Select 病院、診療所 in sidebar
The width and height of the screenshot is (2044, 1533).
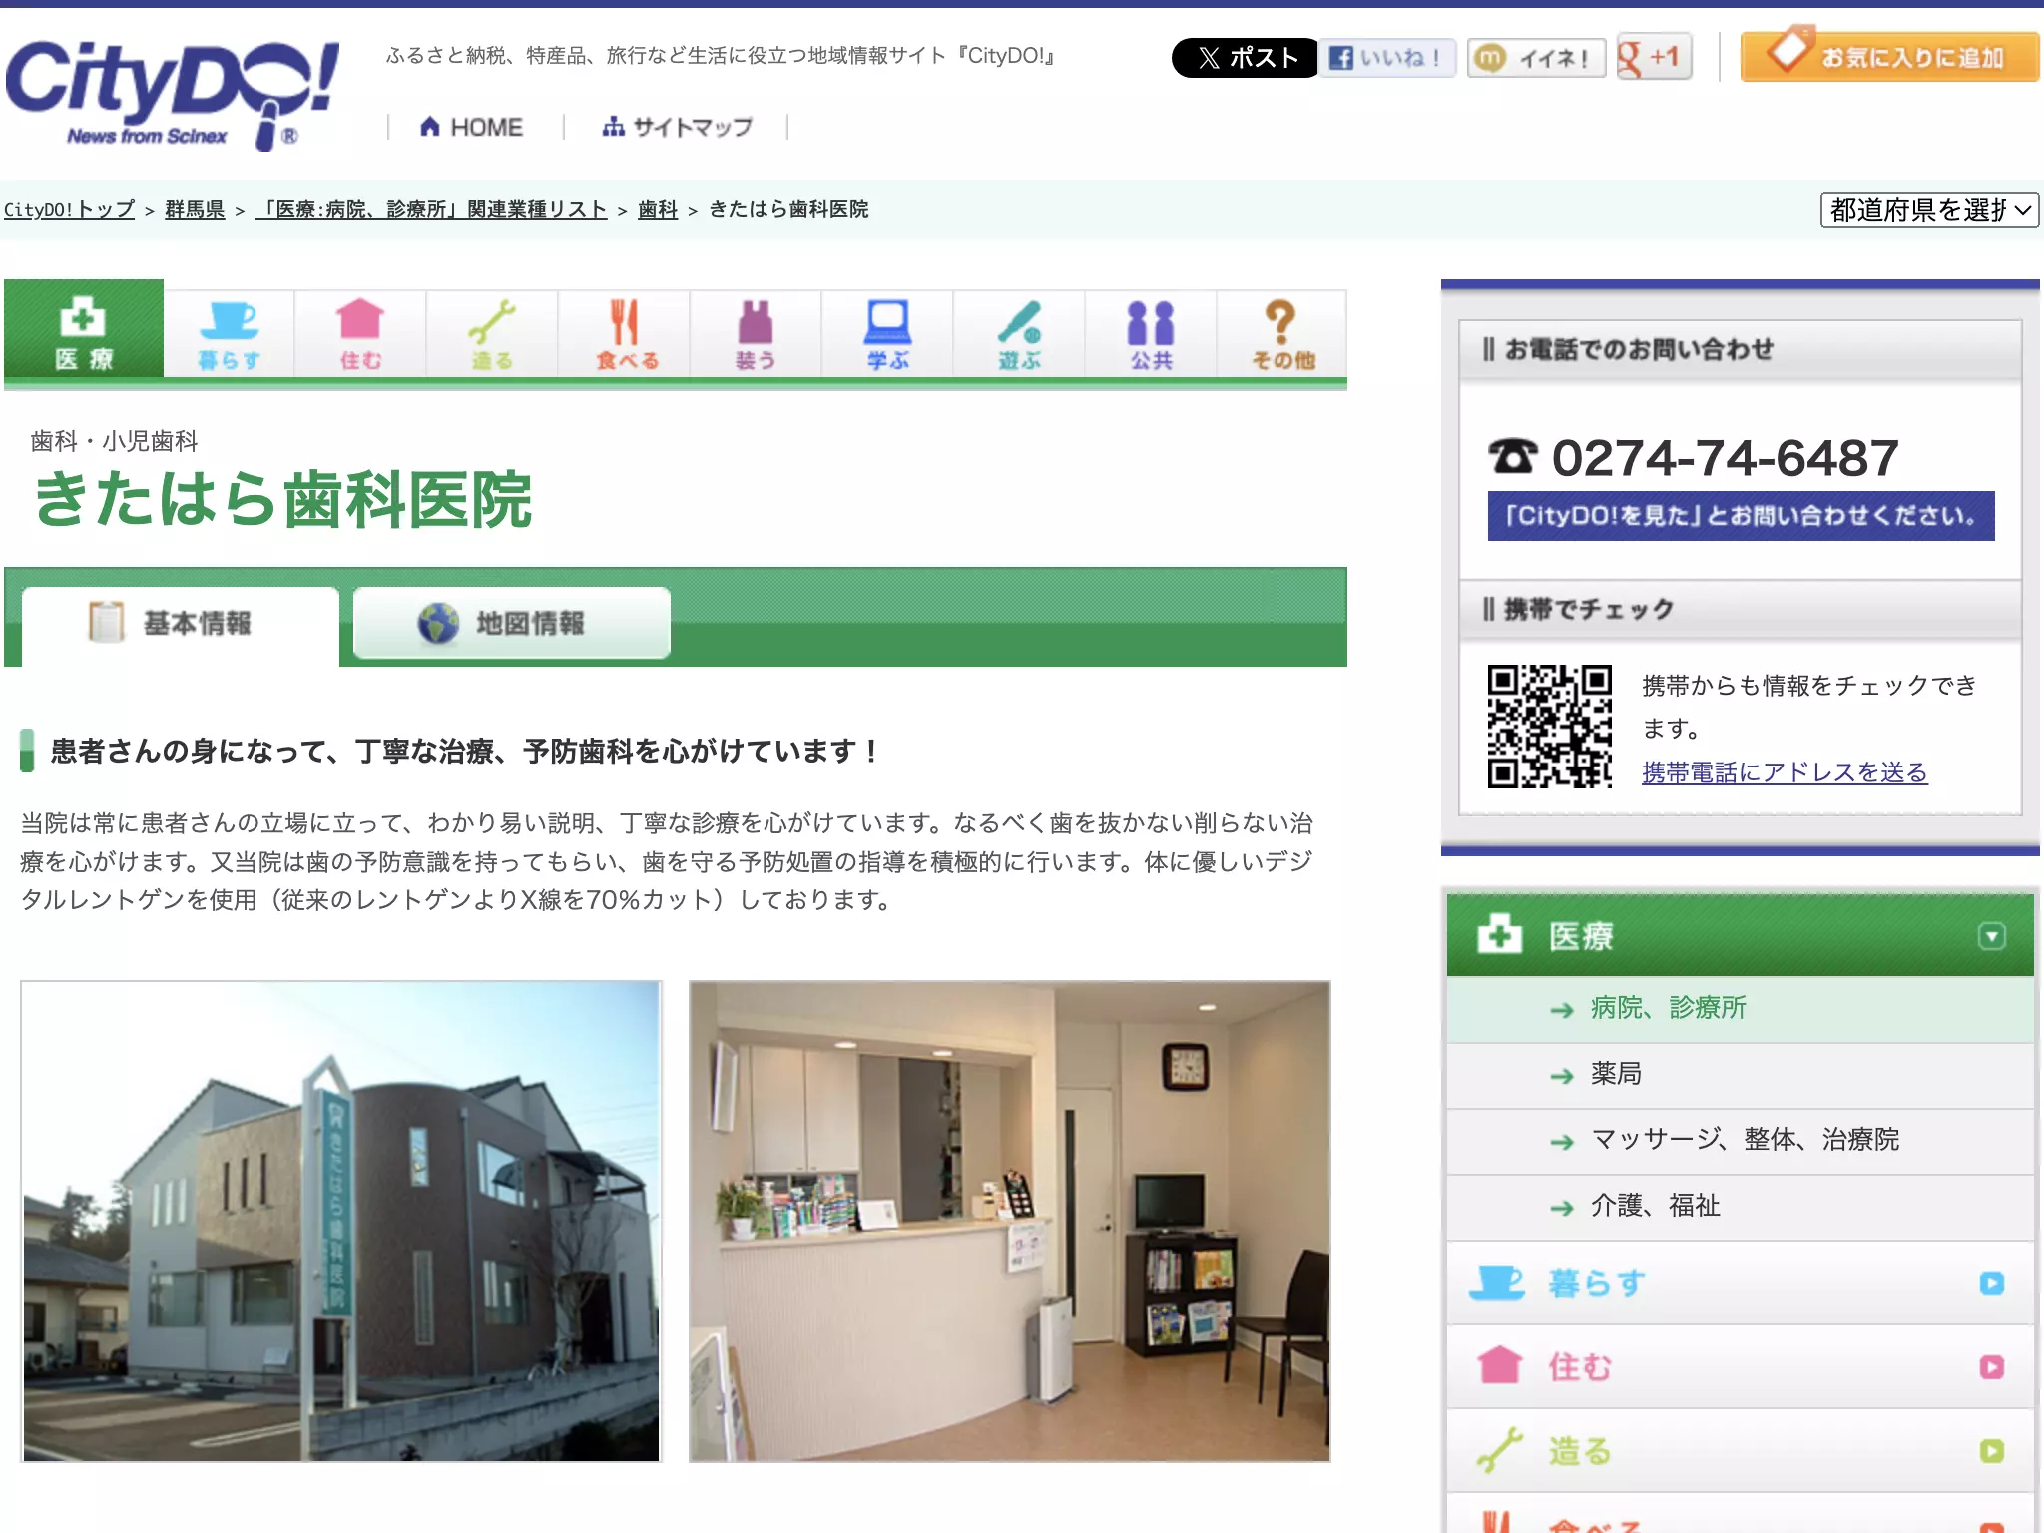1741,1009
